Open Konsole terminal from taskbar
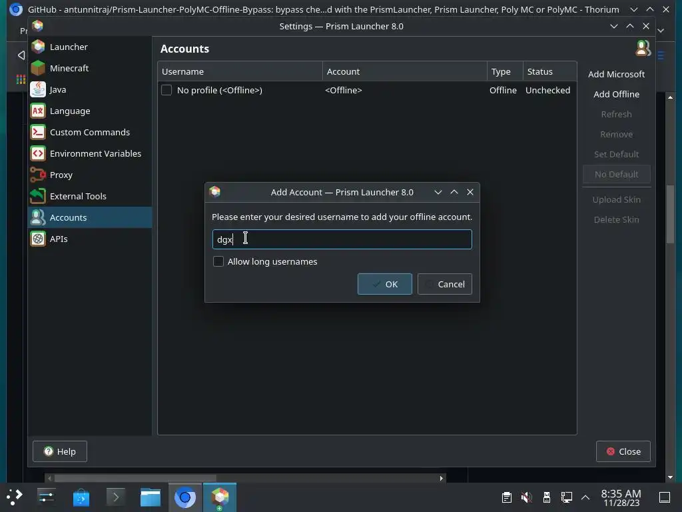Image resolution: width=682 pixels, height=512 pixels. [116, 497]
